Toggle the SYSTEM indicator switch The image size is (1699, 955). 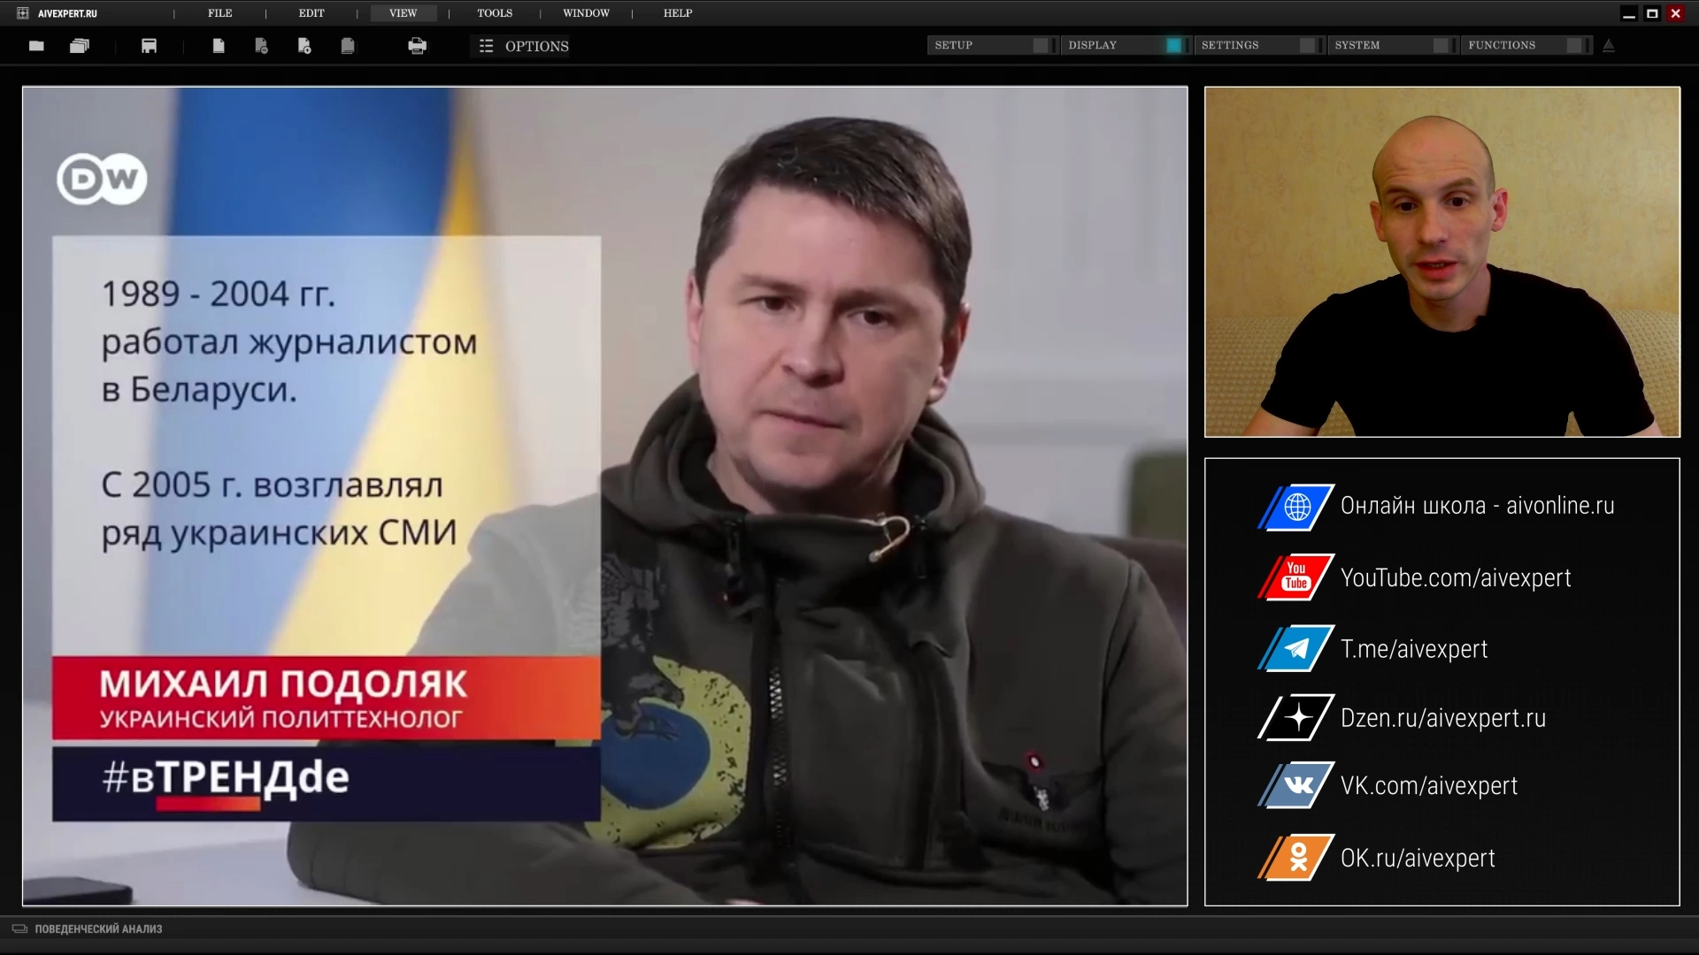[x=1441, y=45]
